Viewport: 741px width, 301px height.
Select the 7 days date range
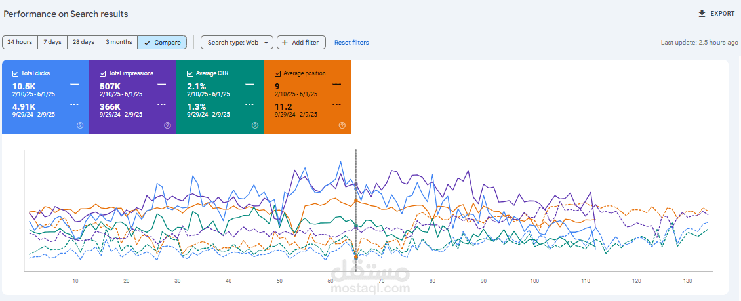tap(52, 42)
